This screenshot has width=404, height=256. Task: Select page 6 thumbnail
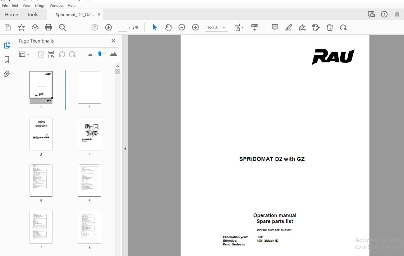click(90, 180)
